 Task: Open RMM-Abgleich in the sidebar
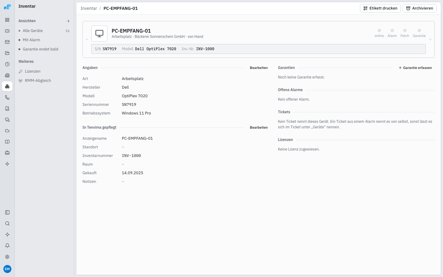44,81
